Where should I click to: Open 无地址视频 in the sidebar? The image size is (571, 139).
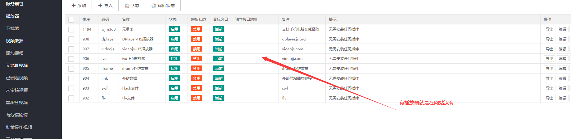17,65
